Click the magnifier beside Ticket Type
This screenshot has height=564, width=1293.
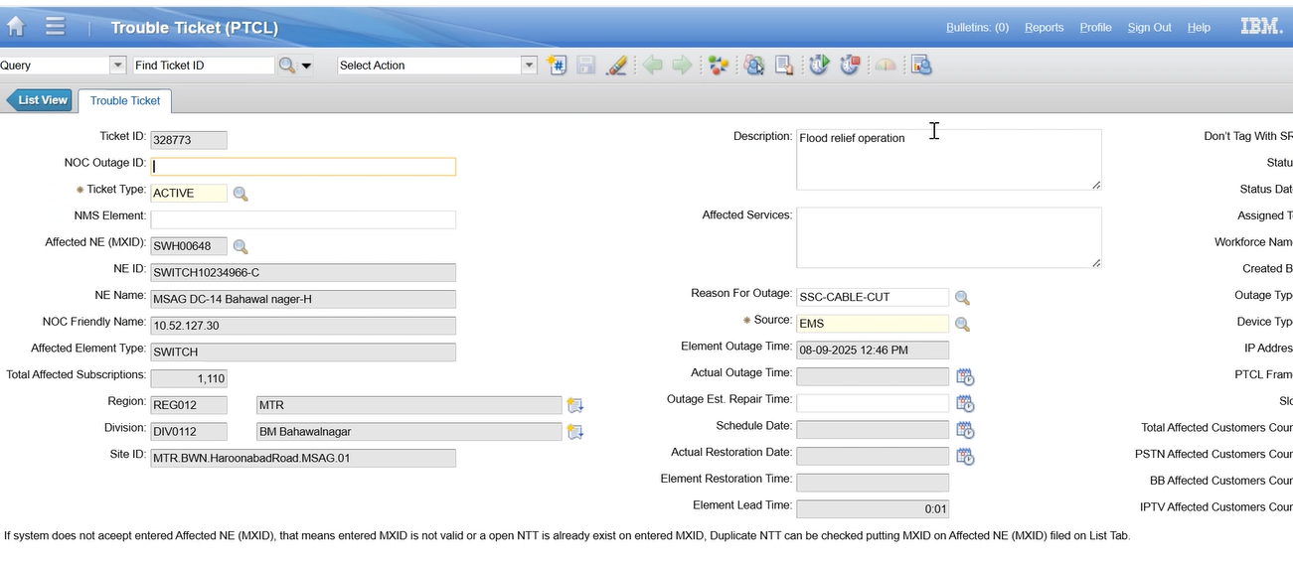[x=241, y=194]
